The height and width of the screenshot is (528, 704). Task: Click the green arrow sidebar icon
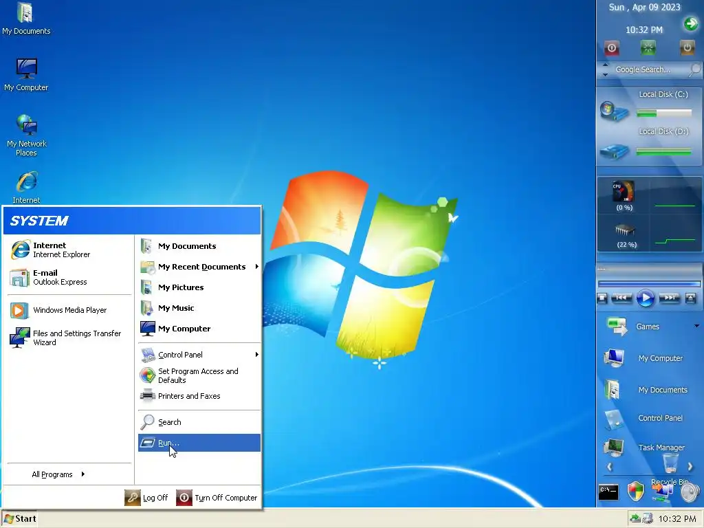pyautogui.click(x=691, y=24)
